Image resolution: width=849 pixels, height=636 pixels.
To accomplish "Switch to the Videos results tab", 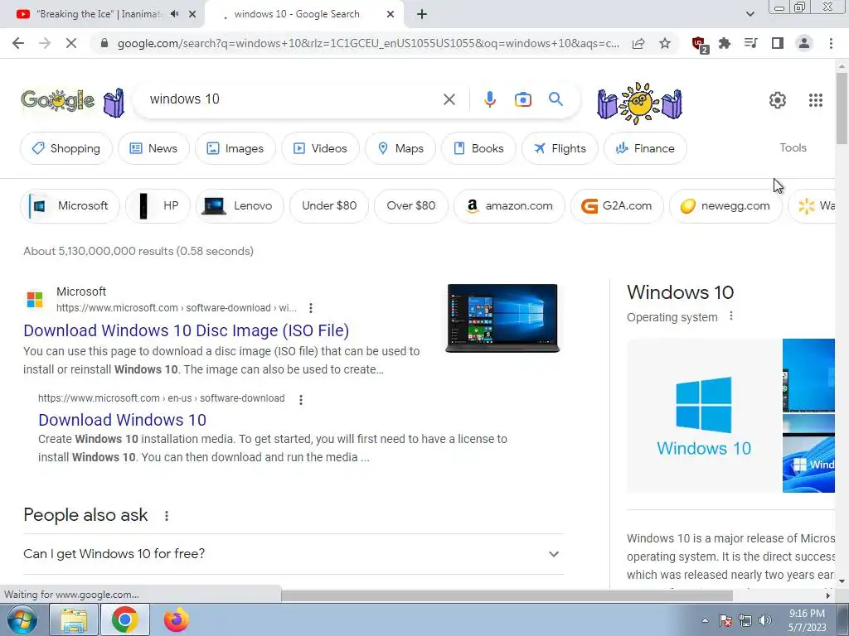I will coord(320,148).
